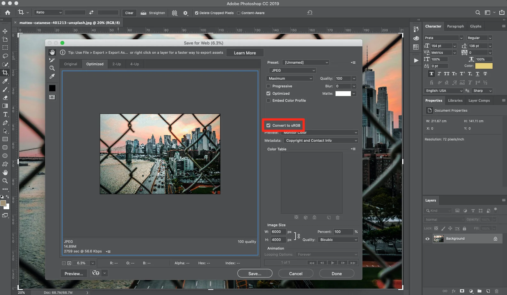Open the JPEG file format dropdown
This screenshot has width=507, height=295.
(293, 70)
